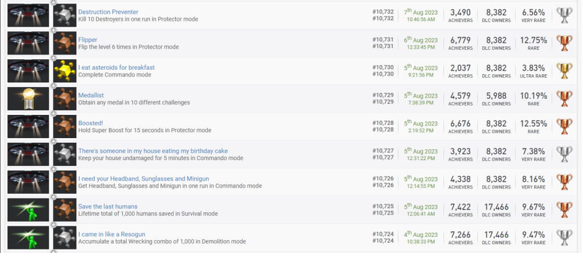Expand plus icon on Save the last humans tile

coord(54,197)
